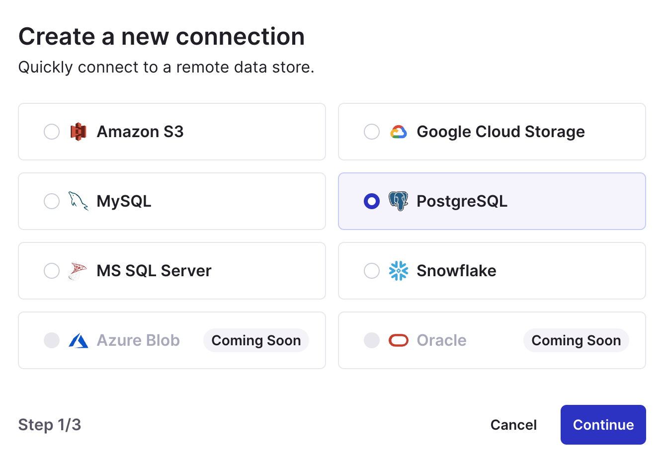Click the MySQL dolphin icon
Screen dimensions: 665x465
[79, 201]
